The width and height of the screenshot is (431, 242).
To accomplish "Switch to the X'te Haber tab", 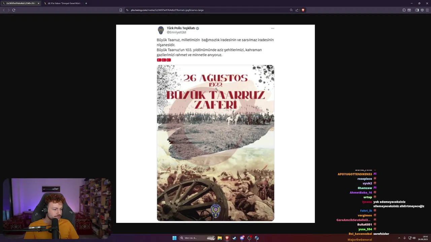I will tap(62, 3).
